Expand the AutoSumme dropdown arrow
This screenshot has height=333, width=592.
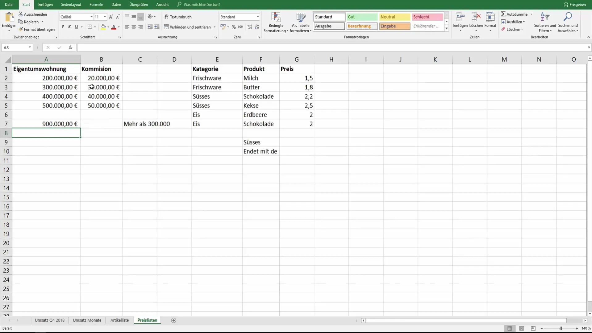(x=531, y=14)
